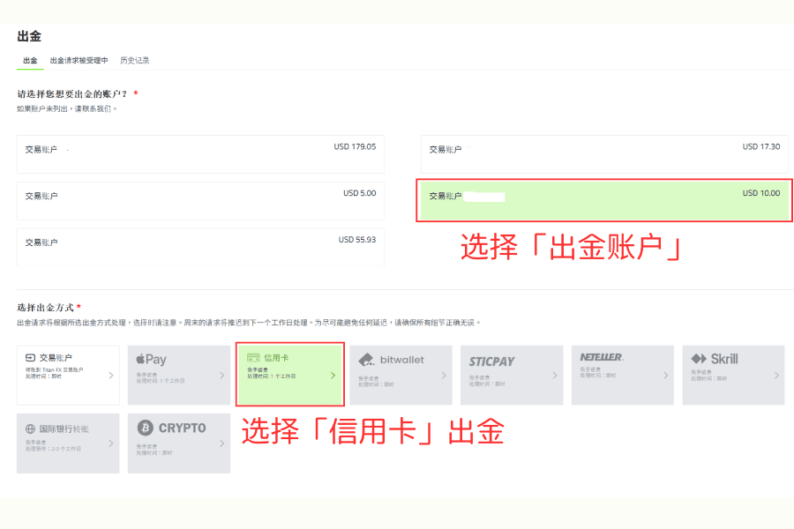Choose the USD 179.05 trading account
The width and height of the screenshot is (794, 529).
(x=200, y=153)
